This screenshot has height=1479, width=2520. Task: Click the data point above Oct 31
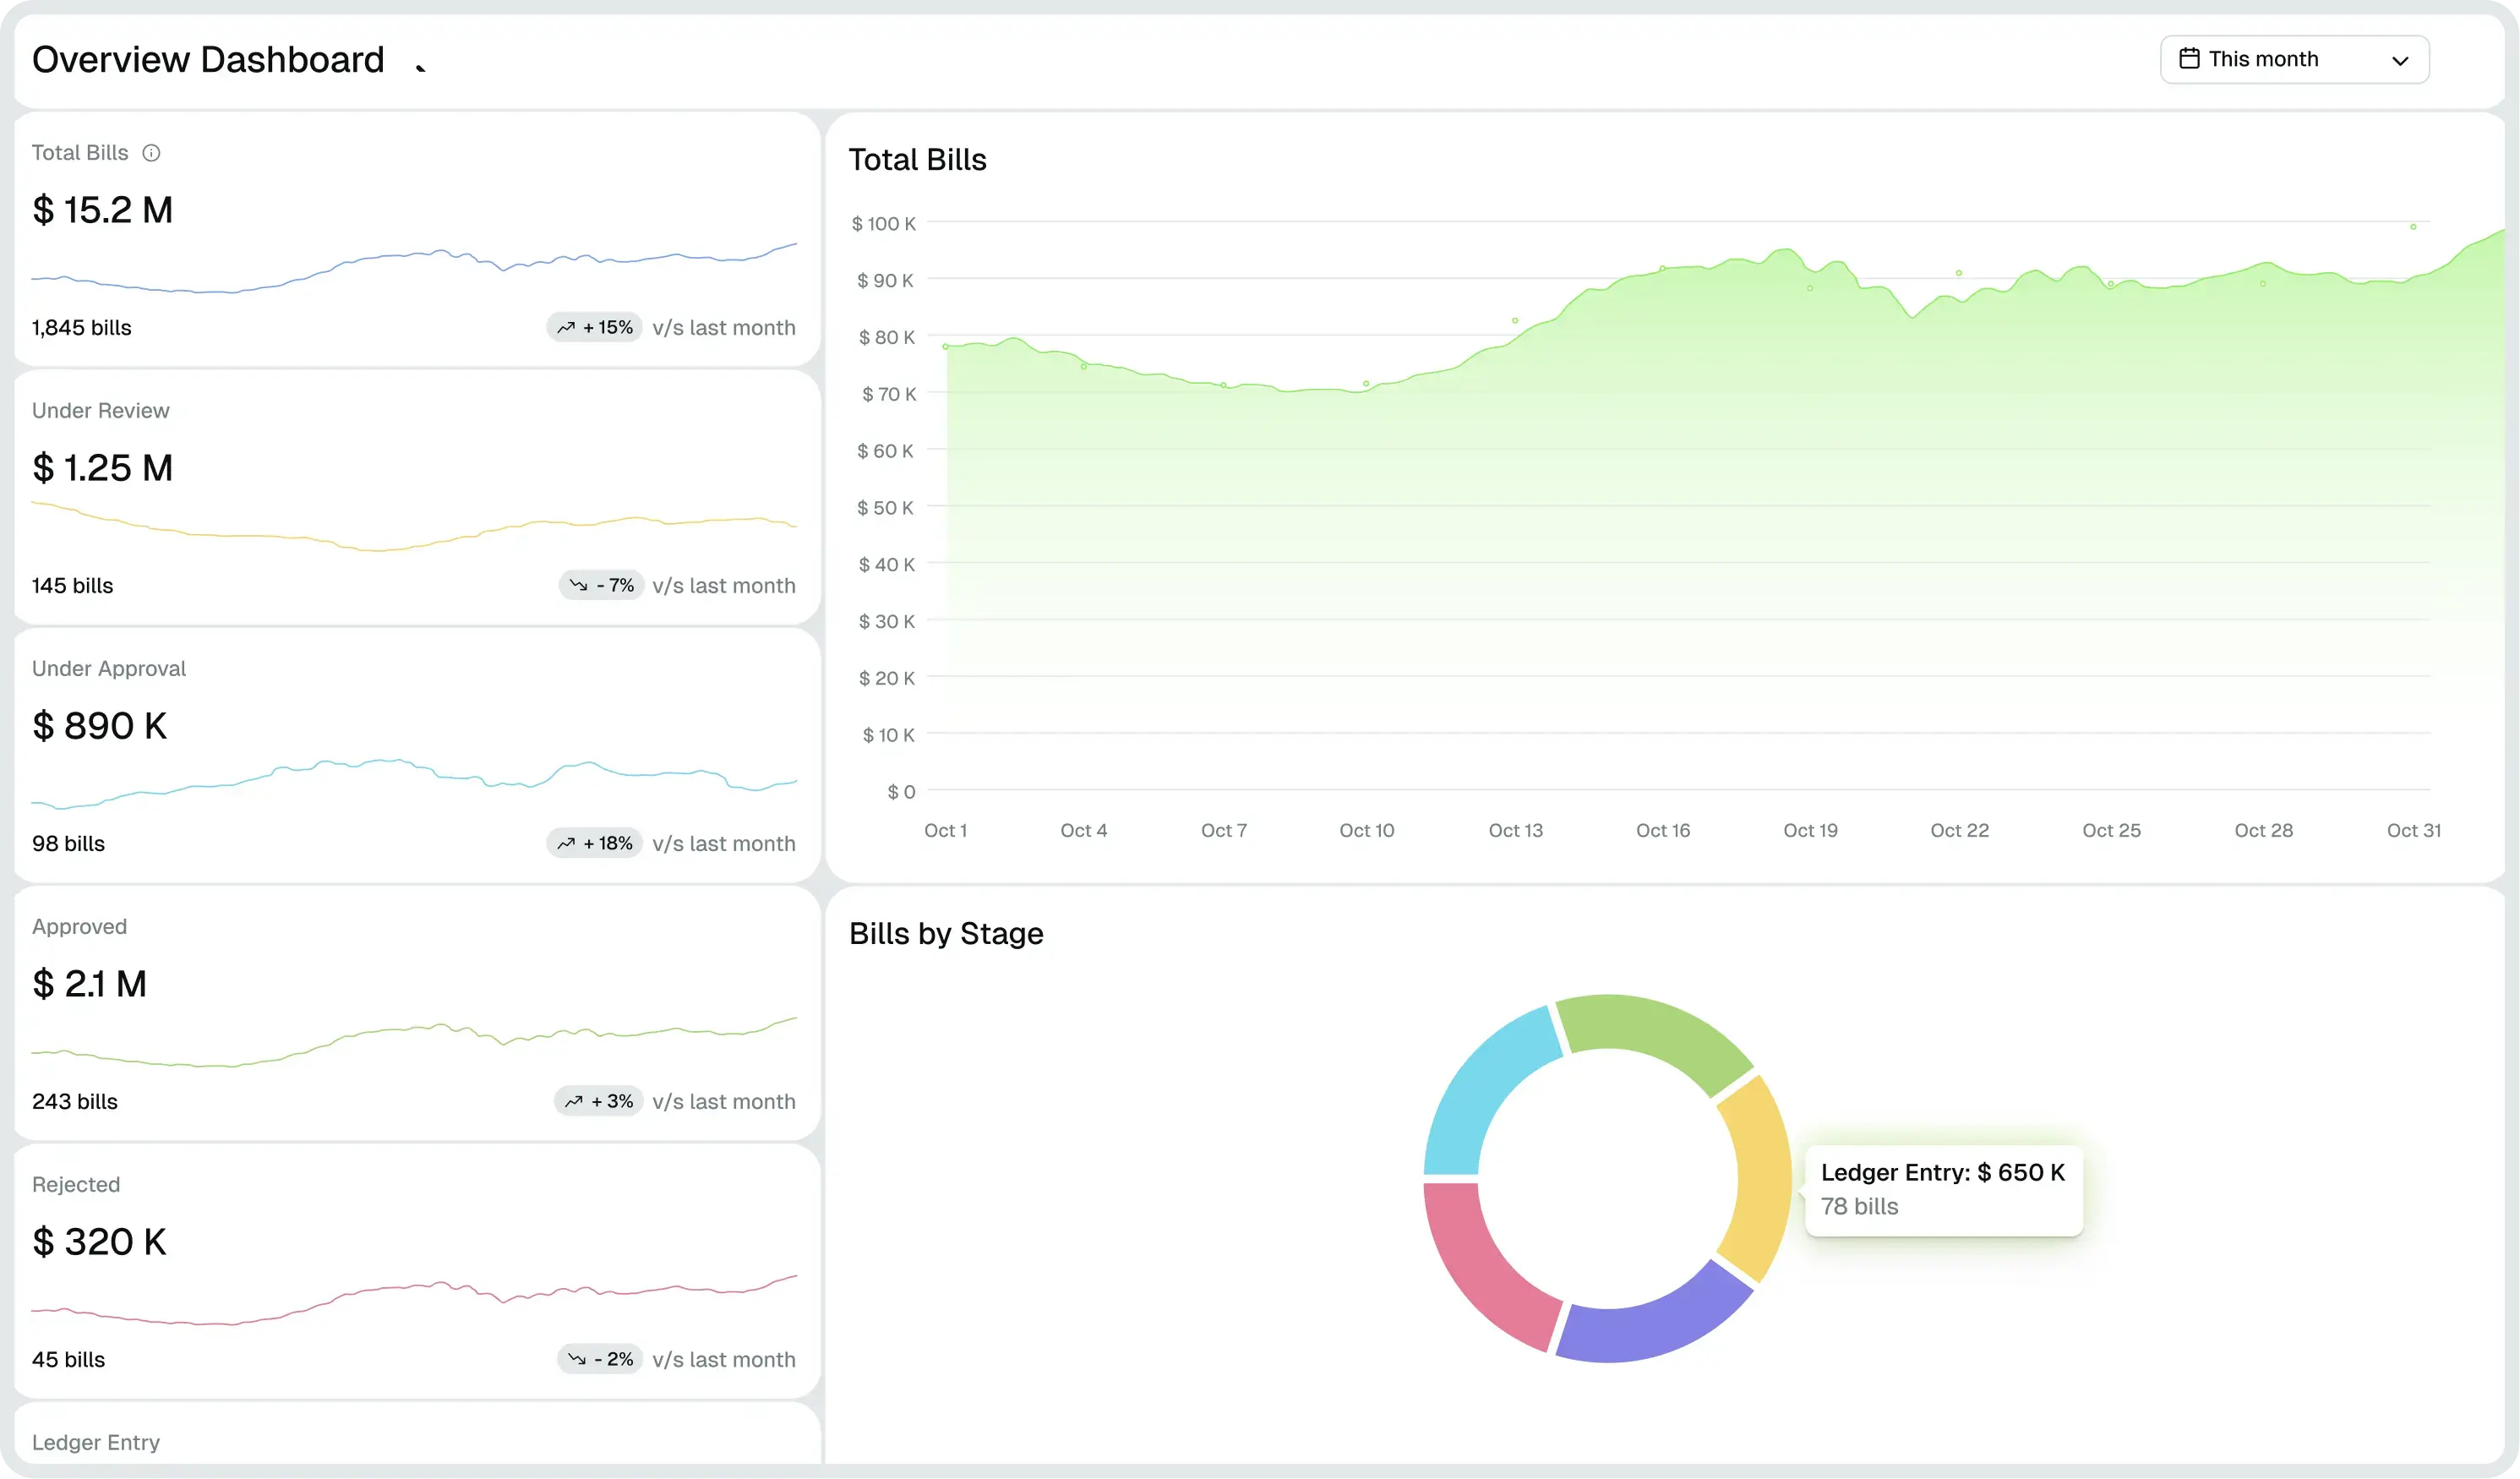click(x=2413, y=227)
